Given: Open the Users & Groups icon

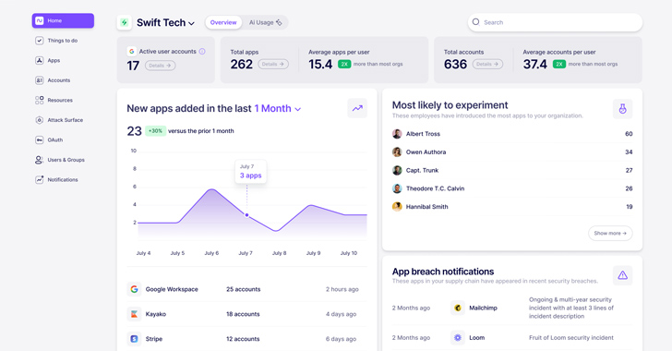Looking at the screenshot, I should pyautogui.click(x=39, y=160).
